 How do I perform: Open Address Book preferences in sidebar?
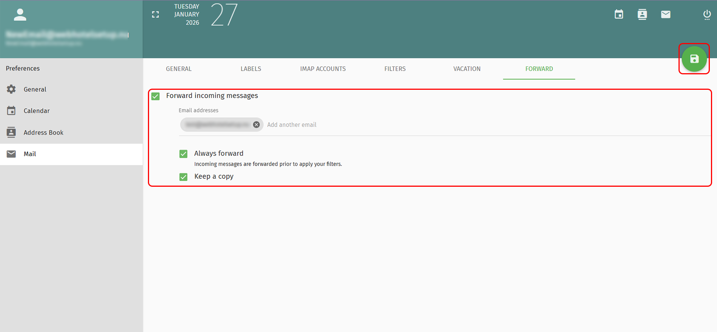(x=43, y=132)
